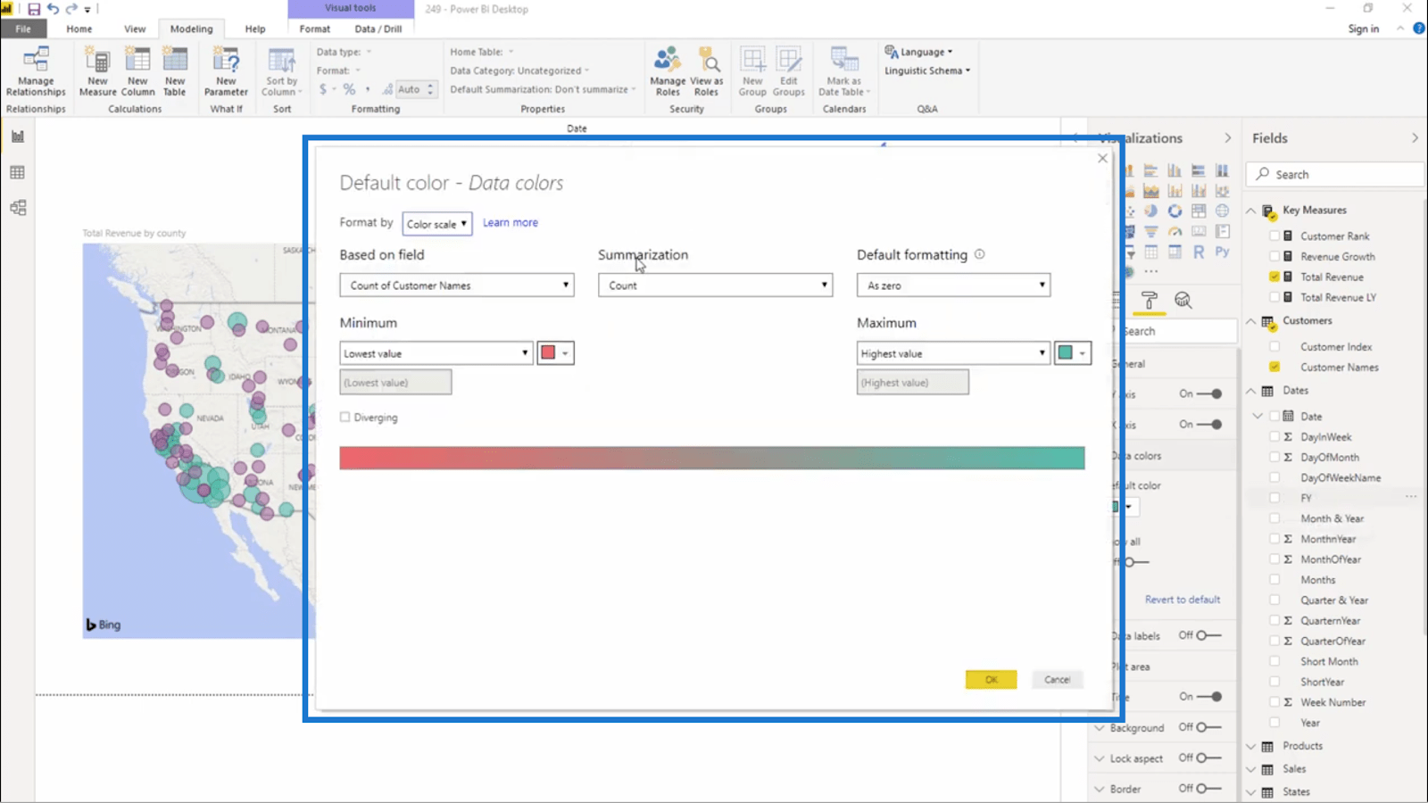Close the Data colors dialog
Viewport: 1428px width, 803px height.
(x=1102, y=158)
